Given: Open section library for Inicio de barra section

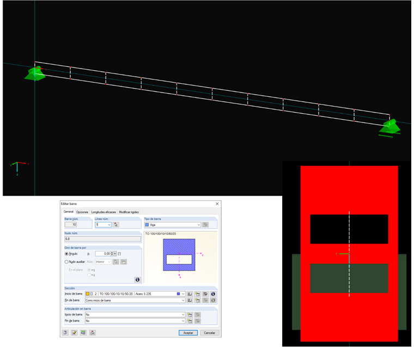Looking at the screenshot, I should pyautogui.click(x=190, y=294).
